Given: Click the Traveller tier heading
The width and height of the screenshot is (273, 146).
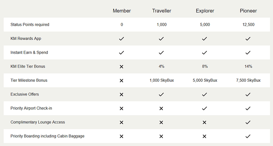Looking at the screenshot, I should pos(161,11).
